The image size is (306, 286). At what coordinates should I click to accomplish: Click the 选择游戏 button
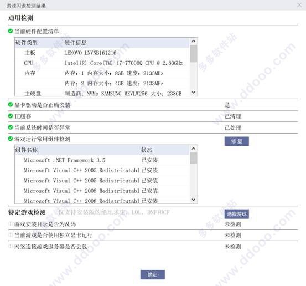point(236,214)
